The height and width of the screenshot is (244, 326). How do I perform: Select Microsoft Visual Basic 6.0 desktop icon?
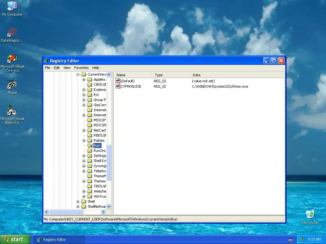pos(12,110)
